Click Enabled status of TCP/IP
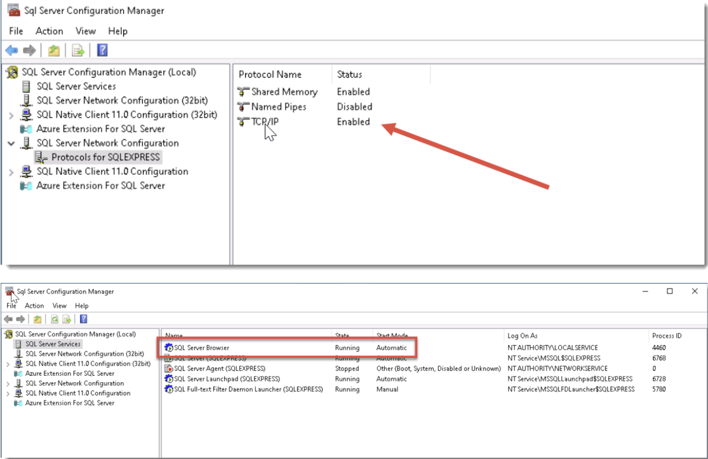The width and height of the screenshot is (708, 459). click(353, 121)
